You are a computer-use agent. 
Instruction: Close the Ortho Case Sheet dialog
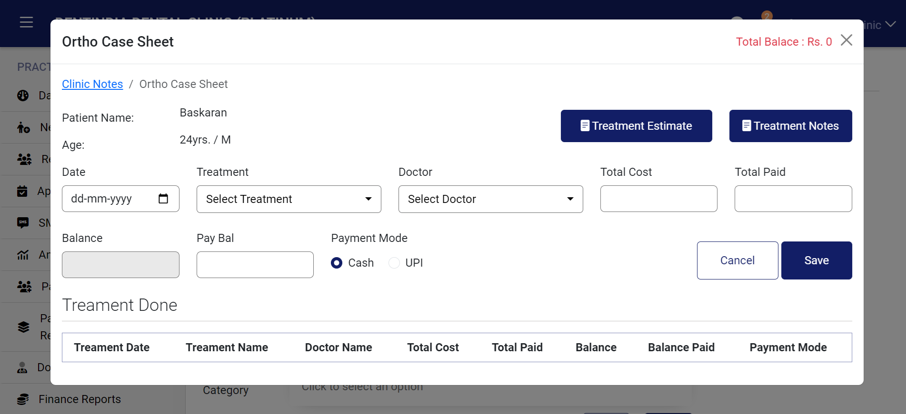pyautogui.click(x=846, y=40)
